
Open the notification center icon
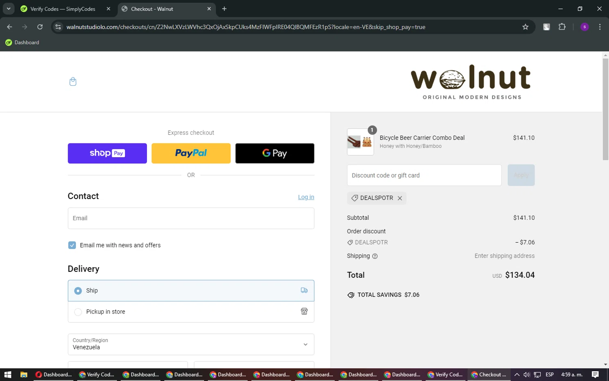click(595, 375)
